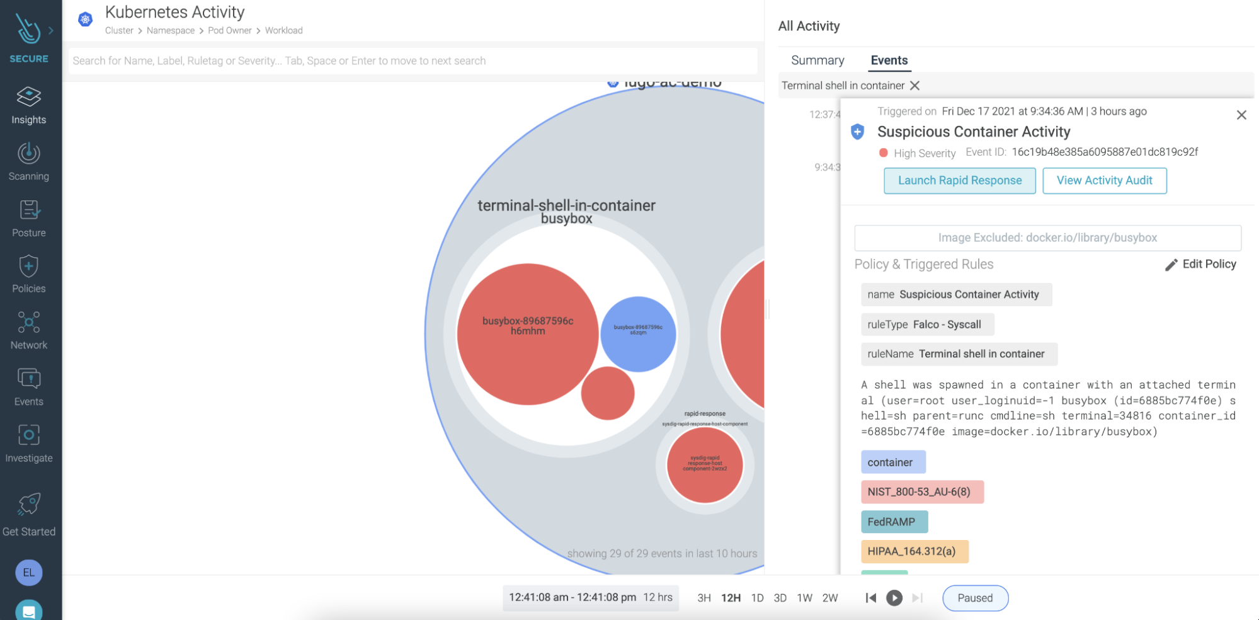Switch to the Events tab
Image resolution: width=1259 pixels, height=620 pixels.
click(889, 60)
